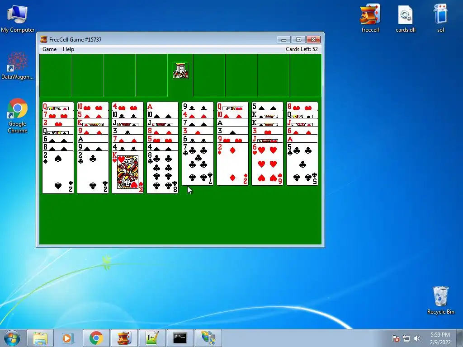Select the eight of clubs card
463x347 pixels.
(x=162, y=172)
